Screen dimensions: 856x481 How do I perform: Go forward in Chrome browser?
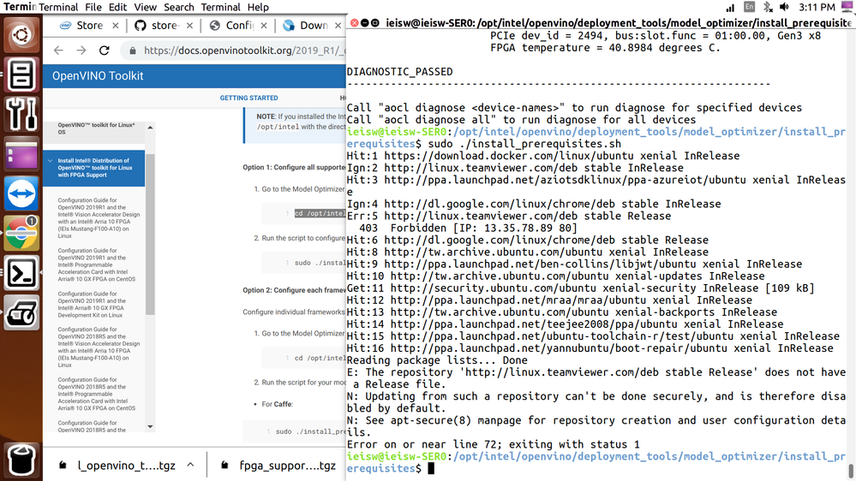[81, 50]
